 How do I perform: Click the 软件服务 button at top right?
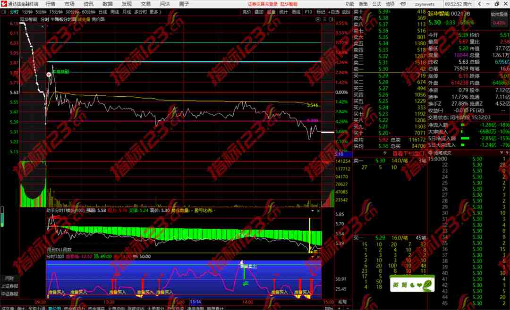point(499,14)
